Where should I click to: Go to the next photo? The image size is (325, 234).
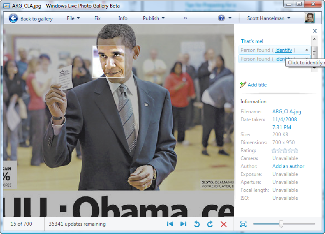click(183, 224)
